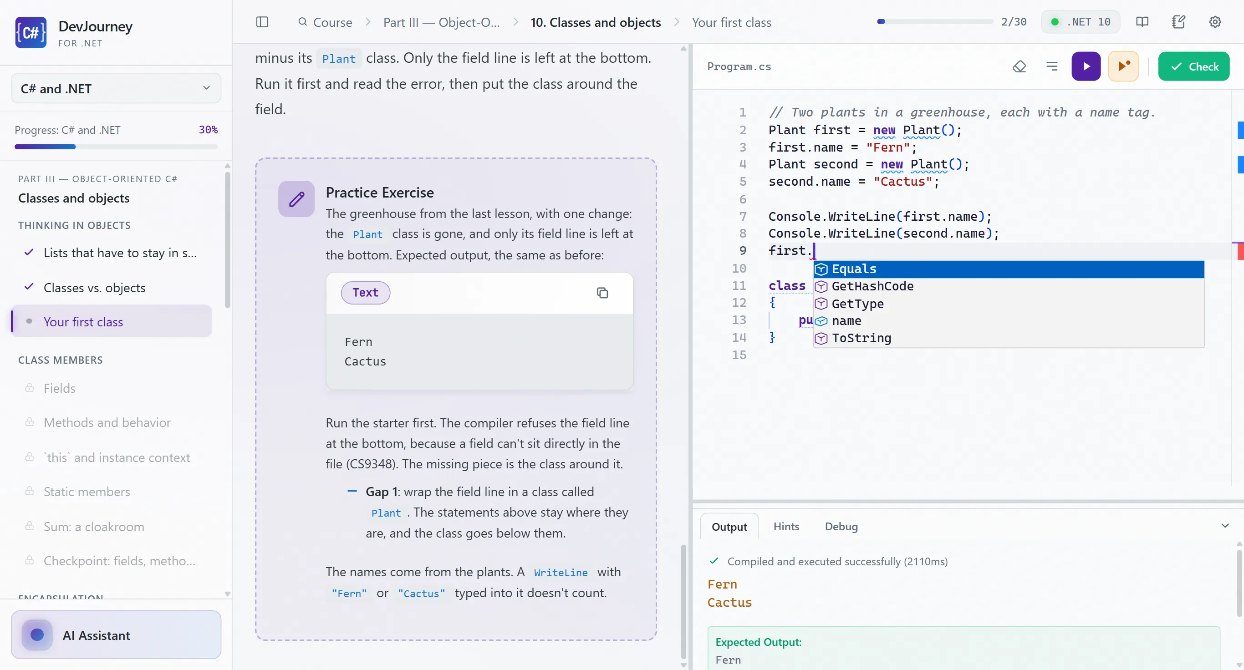Click the course progress 30% bar
The width and height of the screenshot is (1244, 670).
point(116,147)
